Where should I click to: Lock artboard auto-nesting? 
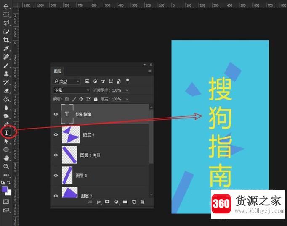(x=88, y=99)
